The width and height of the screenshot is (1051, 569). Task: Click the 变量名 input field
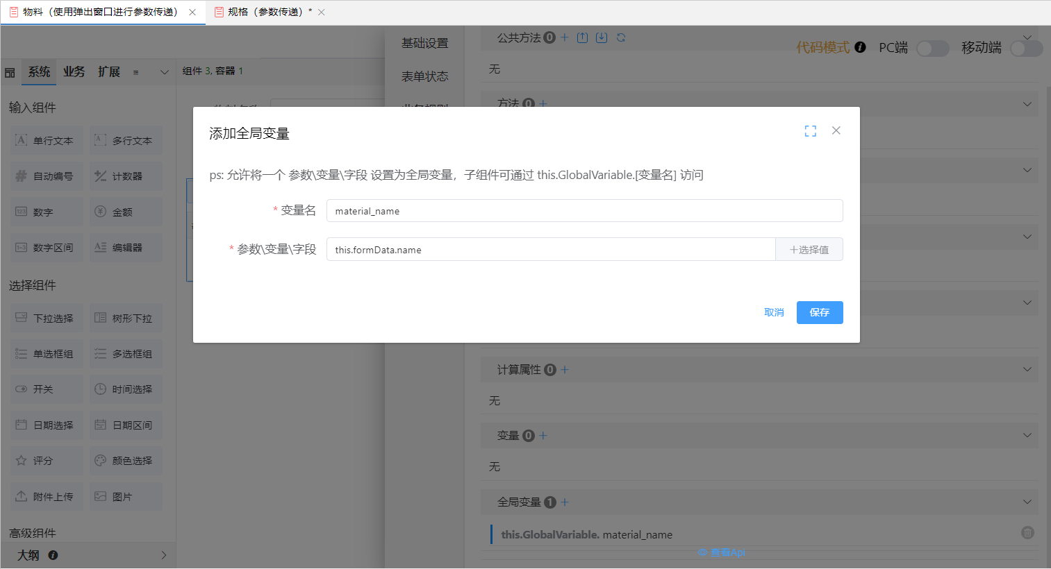[x=584, y=211]
